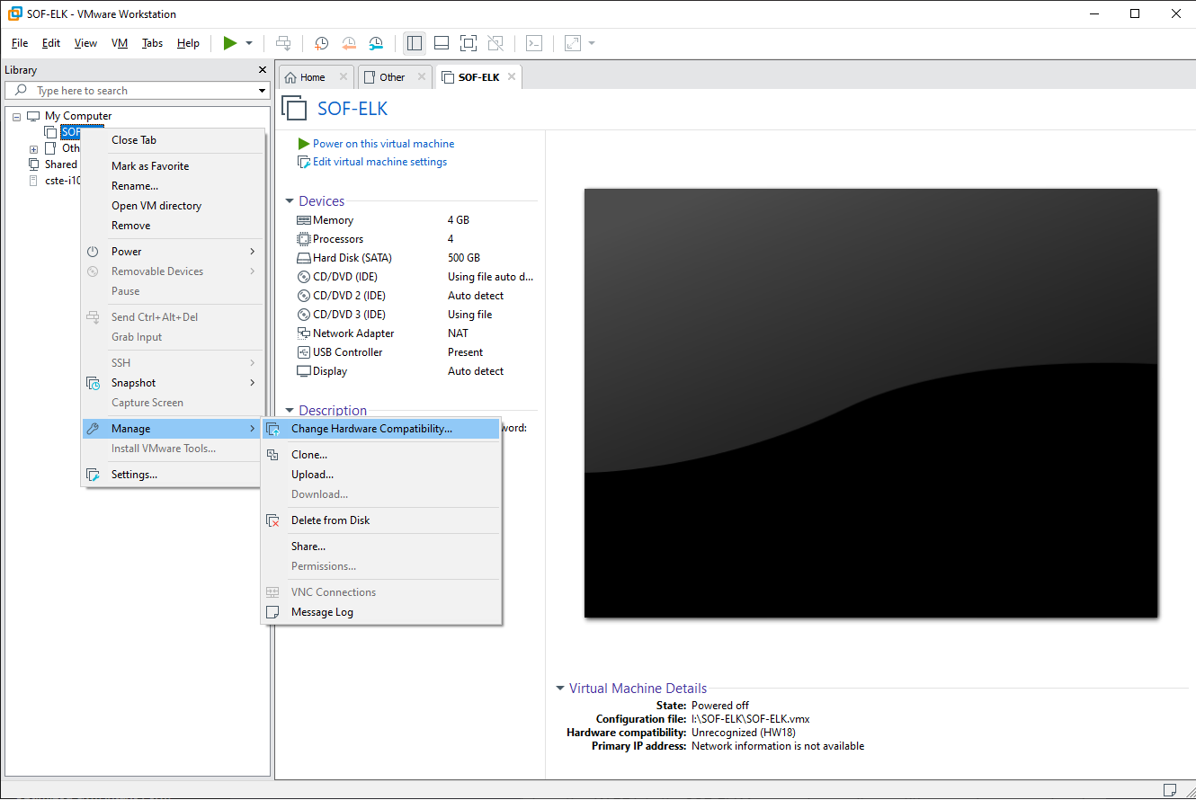
Task: Open the Snapshot submenu
Action: click(174, 383)
